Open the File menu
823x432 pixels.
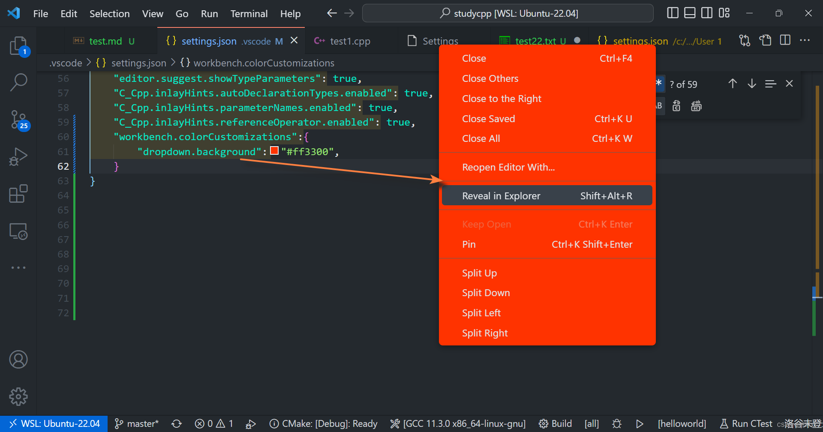tap(41, 14)
